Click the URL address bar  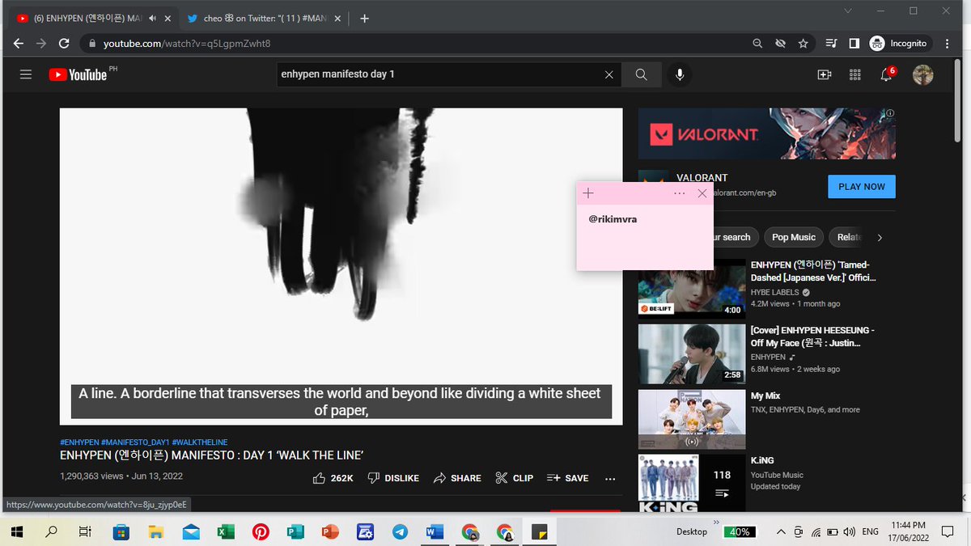click(413, 43)
